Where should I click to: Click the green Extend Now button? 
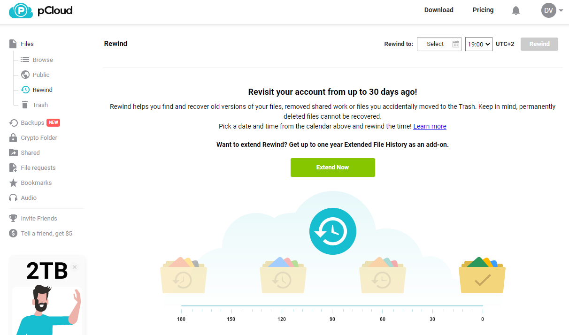tap(333, 167)
